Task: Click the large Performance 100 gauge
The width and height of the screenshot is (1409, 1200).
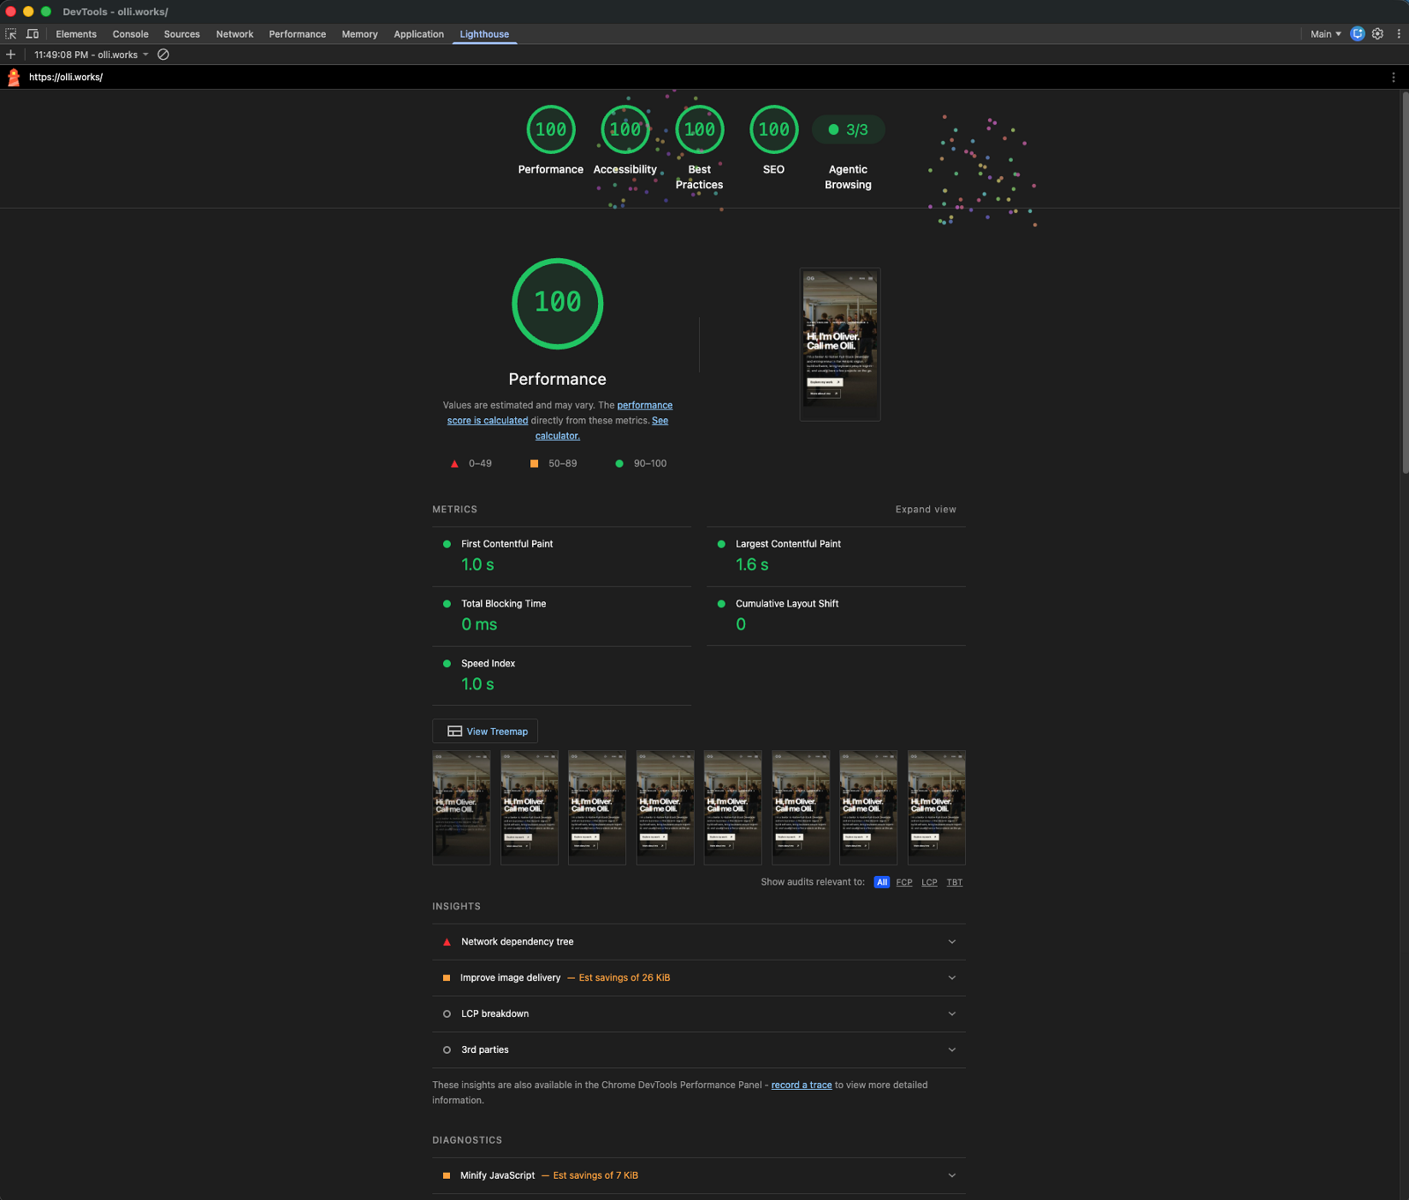Action: pyautogui.click(x=557, y=303)
